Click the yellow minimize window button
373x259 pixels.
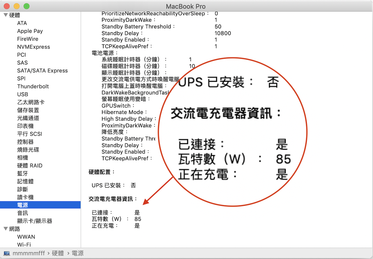click(17, 6)
